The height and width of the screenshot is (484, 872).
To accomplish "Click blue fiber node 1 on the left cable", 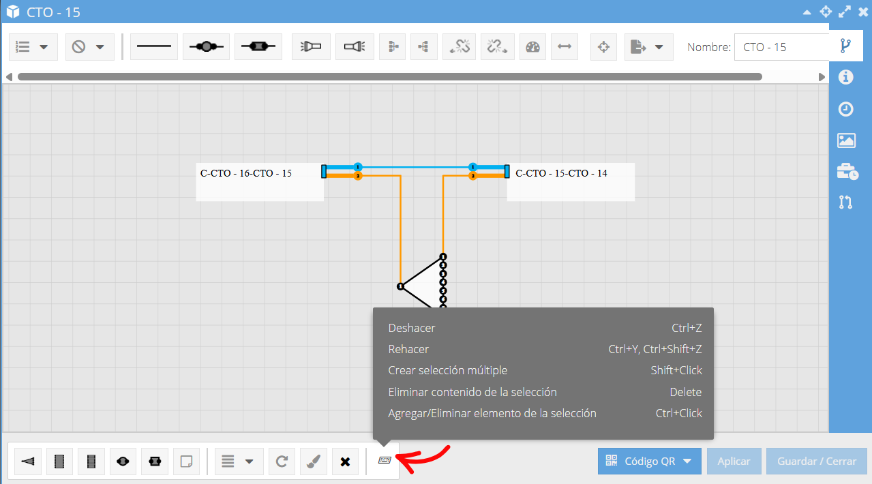I will click(x=358, y=167).
